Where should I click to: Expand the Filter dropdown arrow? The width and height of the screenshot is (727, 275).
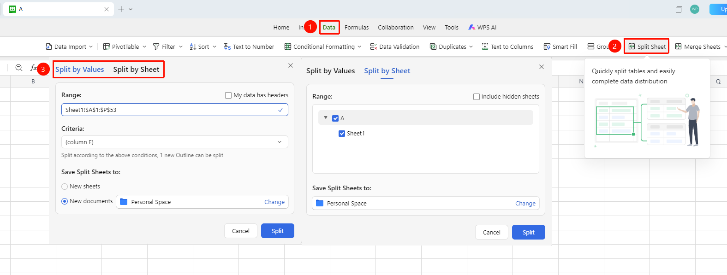click(181, 47)
